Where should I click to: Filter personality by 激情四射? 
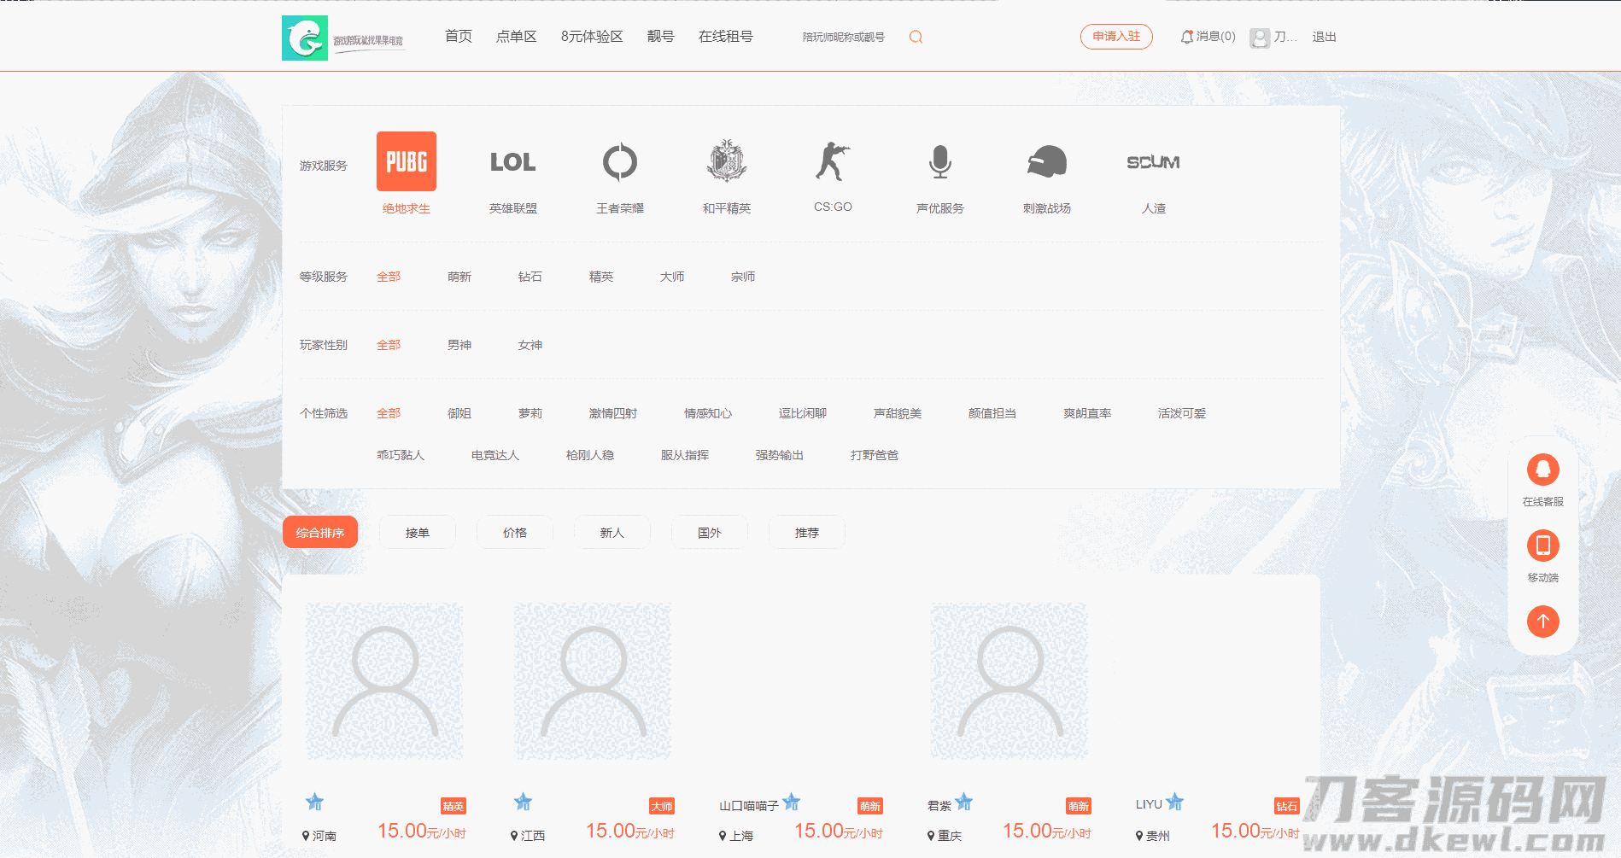(613, 413)
